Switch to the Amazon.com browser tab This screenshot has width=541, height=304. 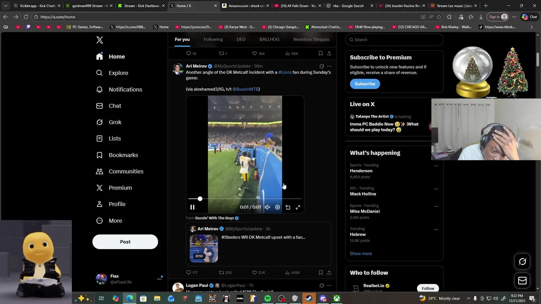click(x=245, y=6)
